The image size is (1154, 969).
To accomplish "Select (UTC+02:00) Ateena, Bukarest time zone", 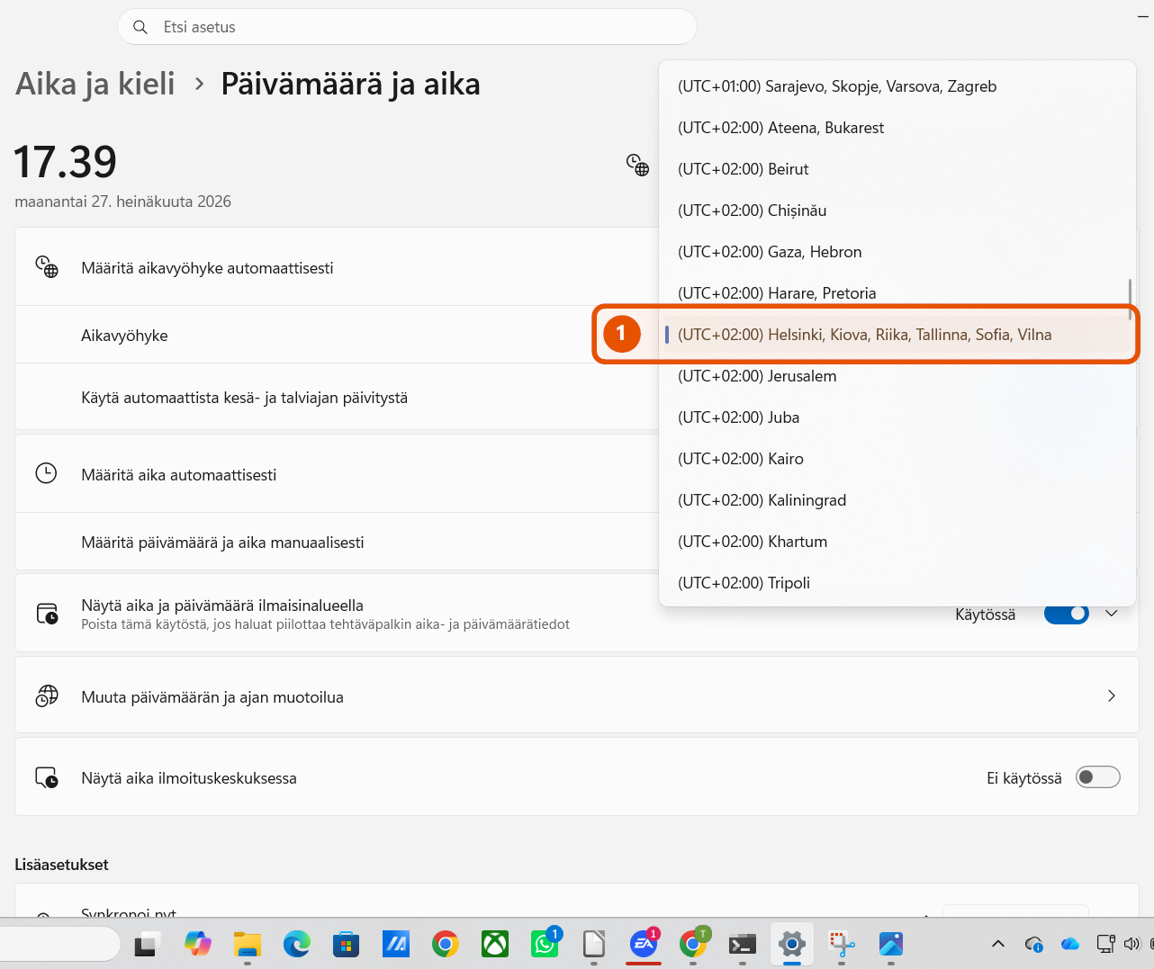I will pos(897,128).
